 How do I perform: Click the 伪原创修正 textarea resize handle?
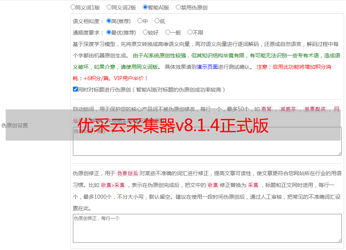pos(340,241)
